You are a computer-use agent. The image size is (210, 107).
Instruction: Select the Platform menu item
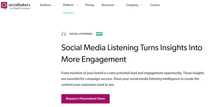click(x=68, y=5)
